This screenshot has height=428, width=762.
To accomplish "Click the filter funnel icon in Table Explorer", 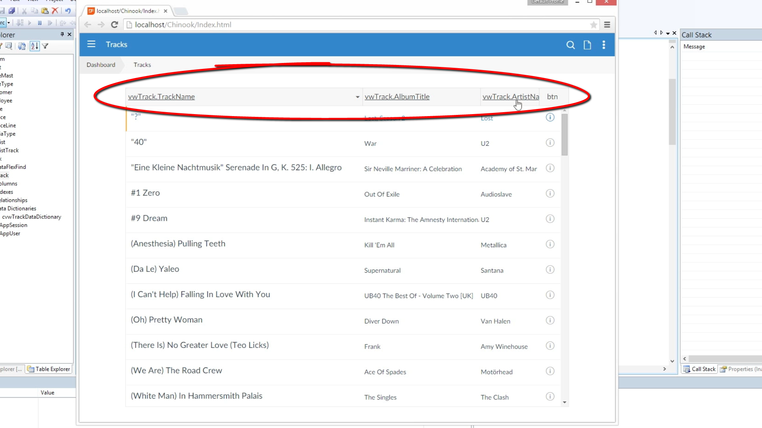I will tap(45, 46).
